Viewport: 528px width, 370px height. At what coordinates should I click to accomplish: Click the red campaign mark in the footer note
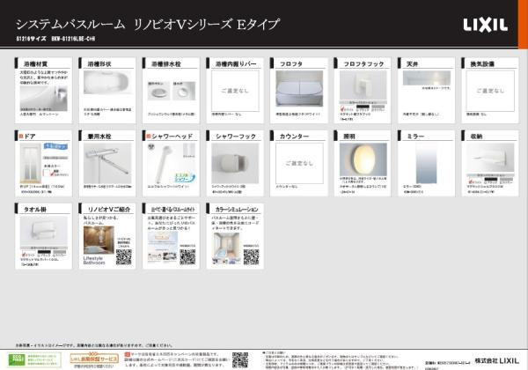coord(127,354)
